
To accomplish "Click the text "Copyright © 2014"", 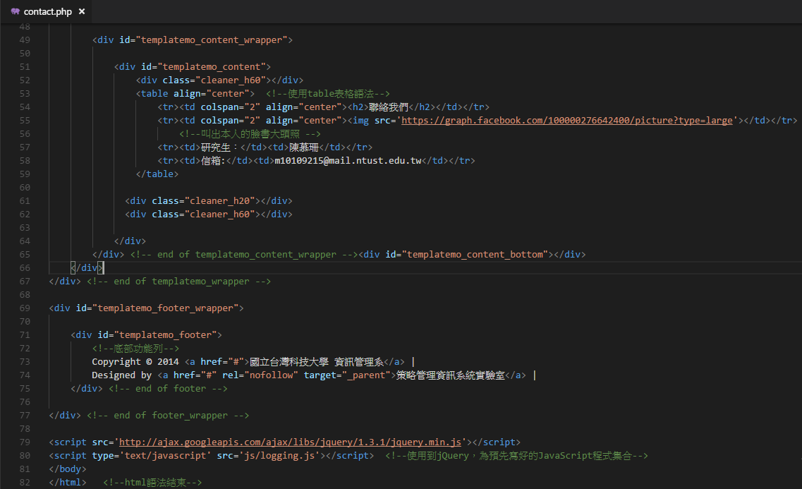I will (135, 362).
